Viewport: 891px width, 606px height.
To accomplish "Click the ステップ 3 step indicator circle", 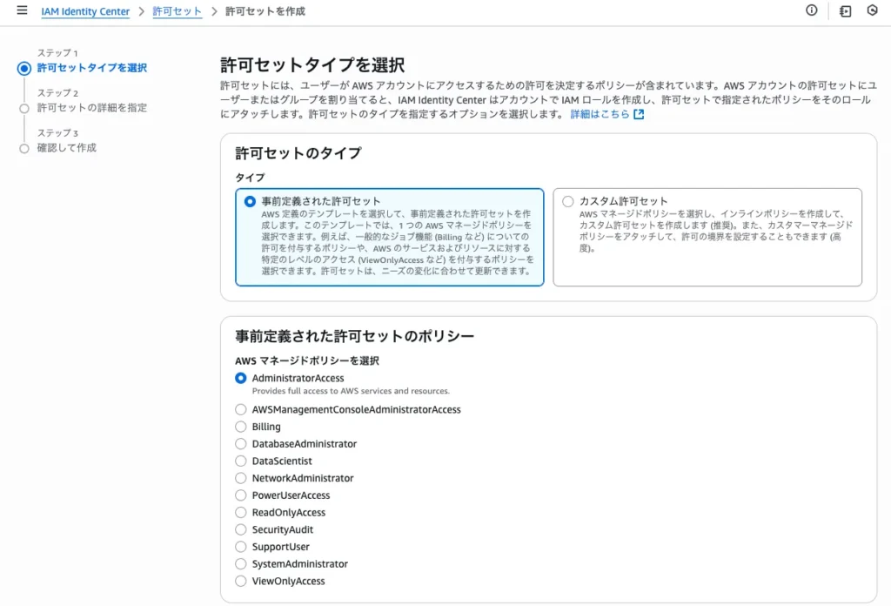I will (24, 148).
